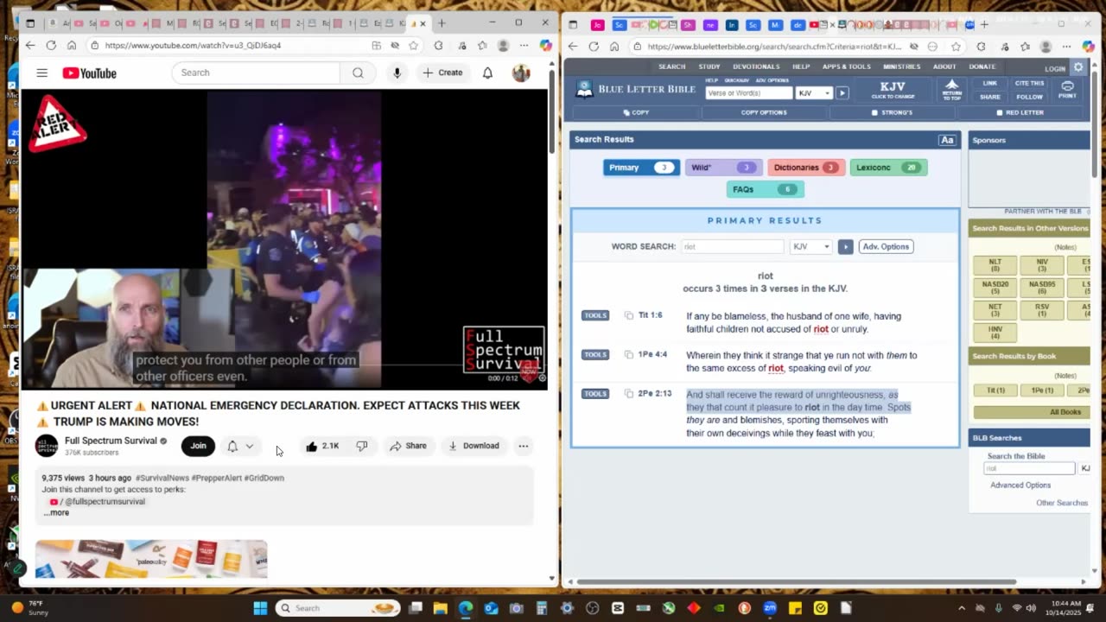Toggle font size with Aa icon

click(x=947, y=140)
